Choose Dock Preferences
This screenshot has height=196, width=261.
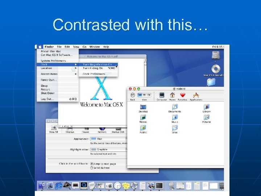98,74
